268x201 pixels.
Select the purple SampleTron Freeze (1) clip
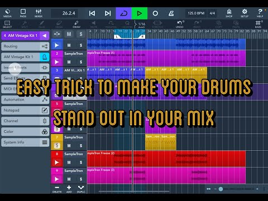tap(166, 58)
